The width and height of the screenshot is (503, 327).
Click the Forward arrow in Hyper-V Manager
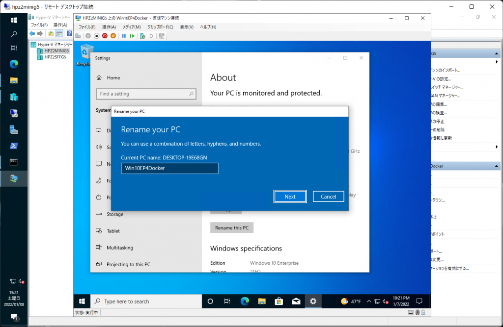click(x=40, y=34)
